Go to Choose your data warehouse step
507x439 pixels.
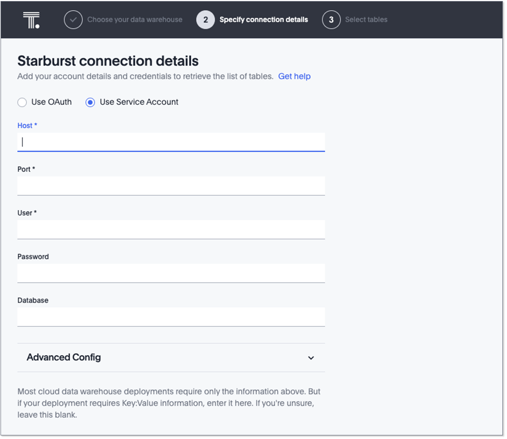(134, 20)
